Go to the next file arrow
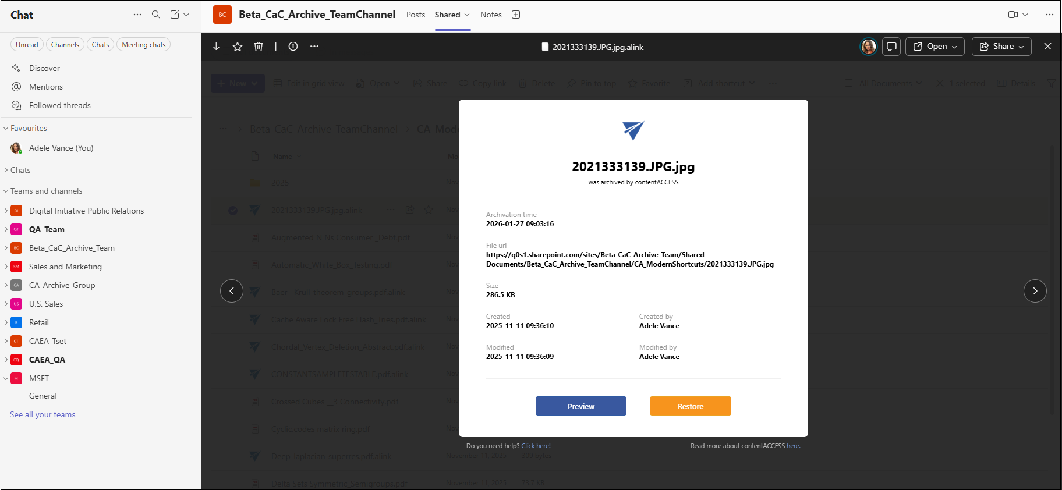 pos(1035,291)
